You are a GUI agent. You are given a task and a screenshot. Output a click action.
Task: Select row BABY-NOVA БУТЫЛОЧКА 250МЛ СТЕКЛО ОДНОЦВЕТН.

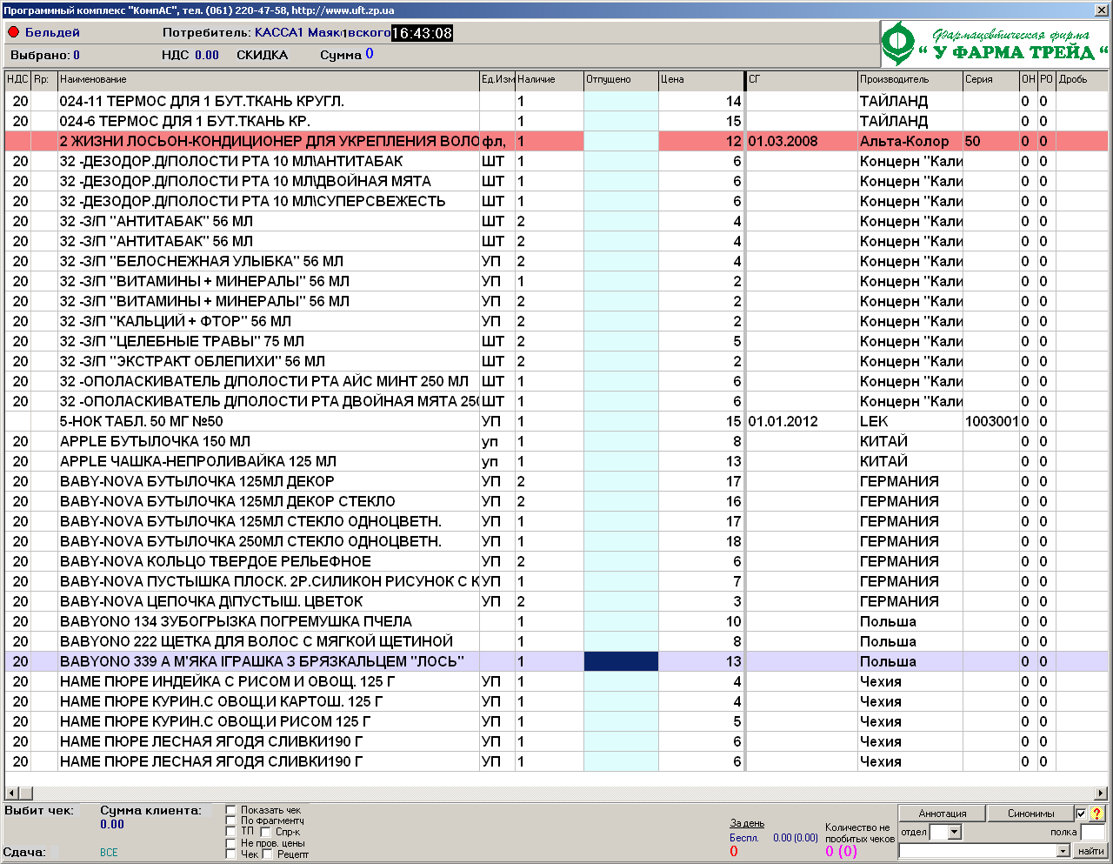[x=556, y=541]
